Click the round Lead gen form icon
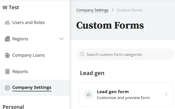The width and height of the screenshot is (175, 109). click(89, 94)
